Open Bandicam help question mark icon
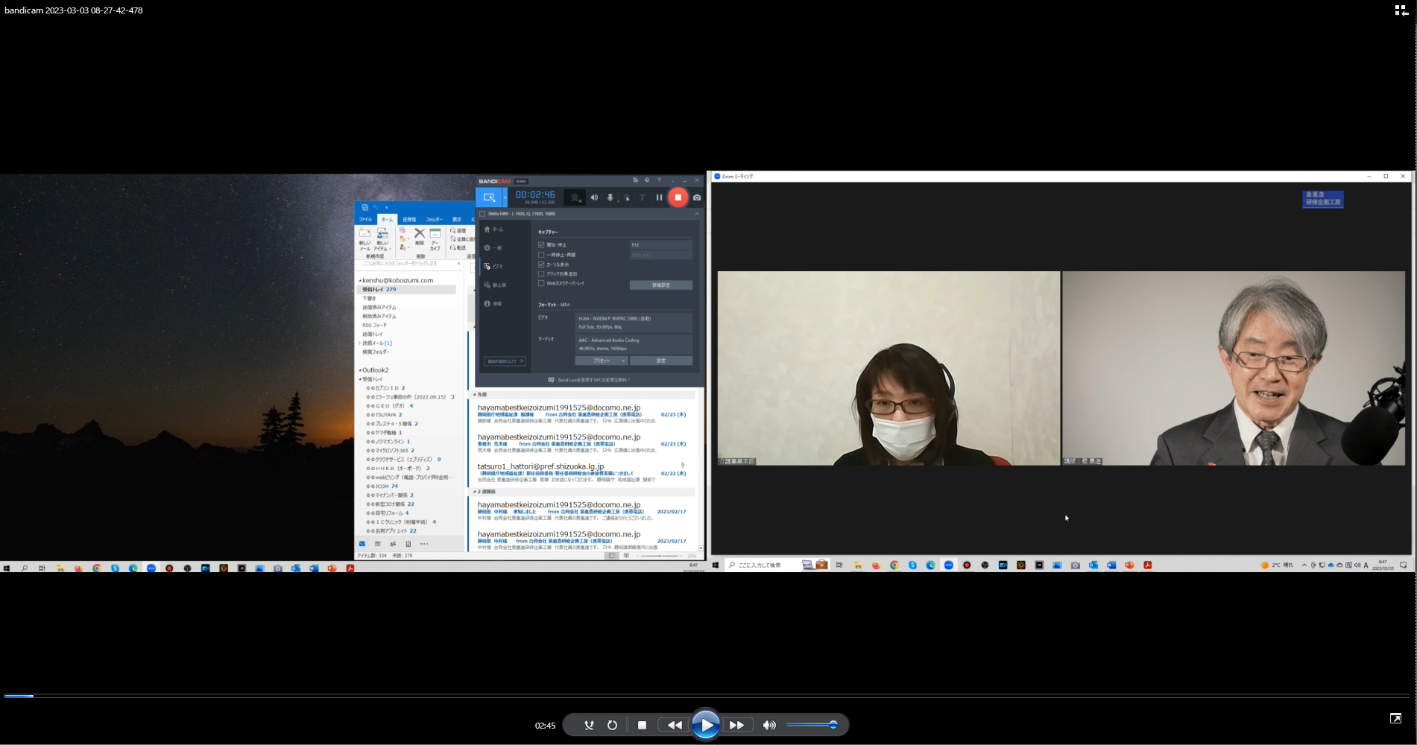 tap(659, 180)
